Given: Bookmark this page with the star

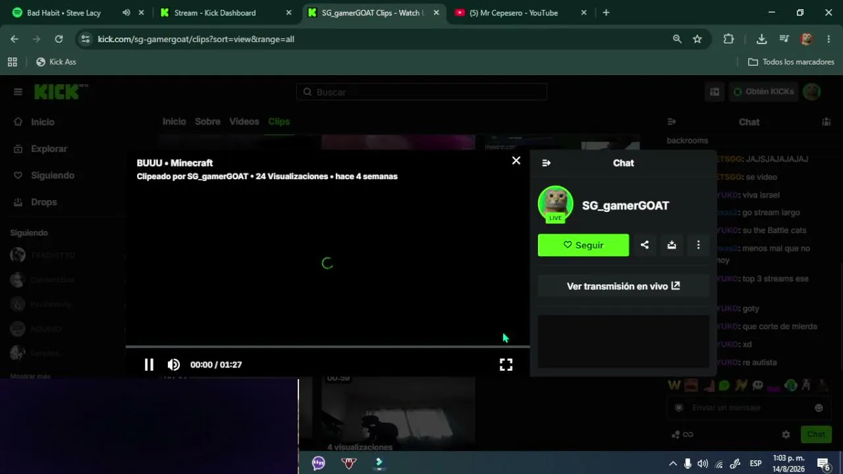Looking at the screenshot, I should 697,39.
